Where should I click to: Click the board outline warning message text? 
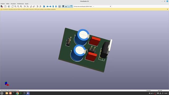point(29,9)
